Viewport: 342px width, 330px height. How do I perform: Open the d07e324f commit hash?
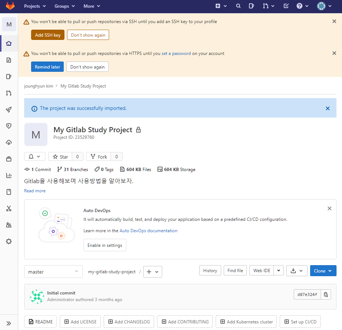click(x=307, y=294)
